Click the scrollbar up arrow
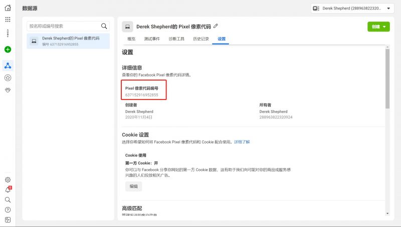The image size is (401, 227). (387, 47)
